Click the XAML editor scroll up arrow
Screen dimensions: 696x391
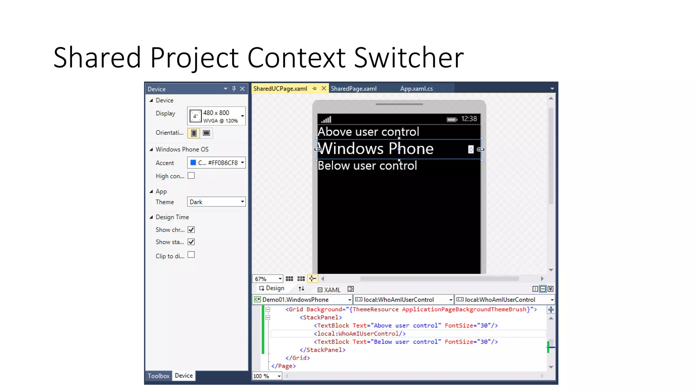pyautogui.click(x=551, y=318)
